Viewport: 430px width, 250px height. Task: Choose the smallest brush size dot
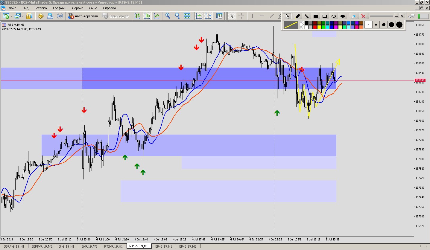click(x=368, y=25)
